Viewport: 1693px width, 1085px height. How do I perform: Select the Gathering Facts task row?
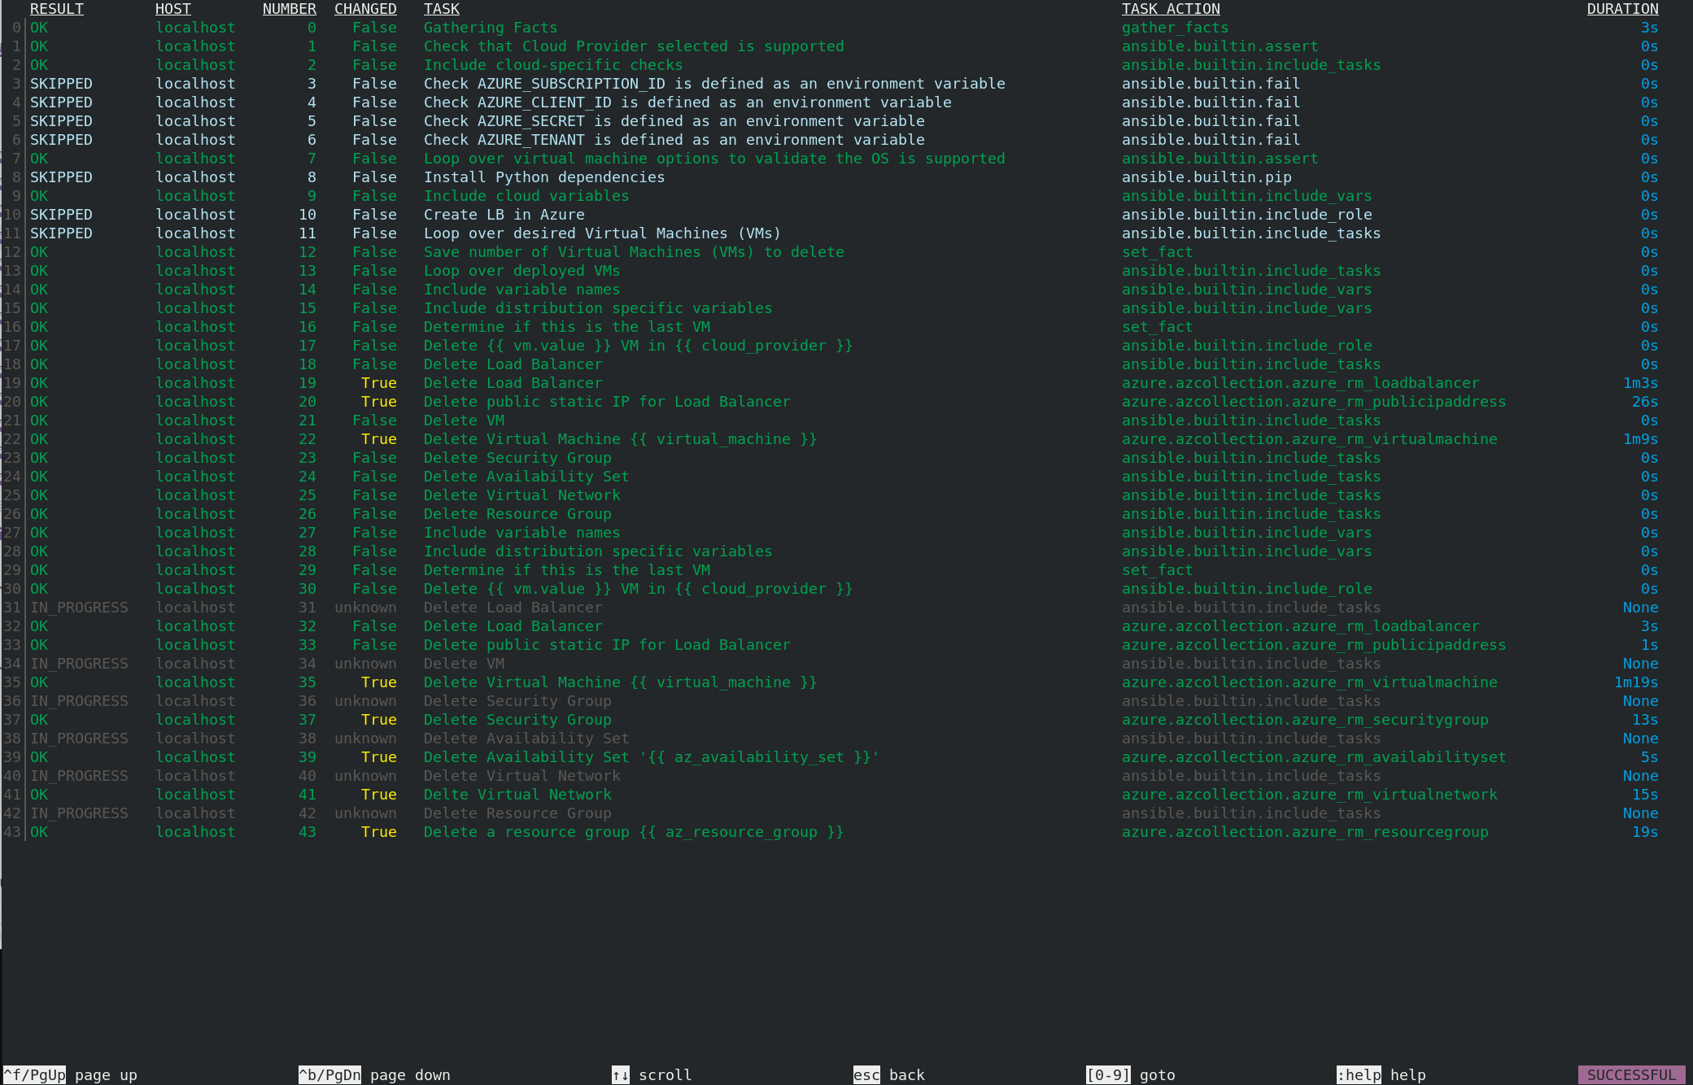[x=490, y=28]
